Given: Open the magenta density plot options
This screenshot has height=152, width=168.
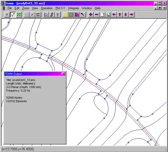Looking at the screenshot, I should point(77,14).
